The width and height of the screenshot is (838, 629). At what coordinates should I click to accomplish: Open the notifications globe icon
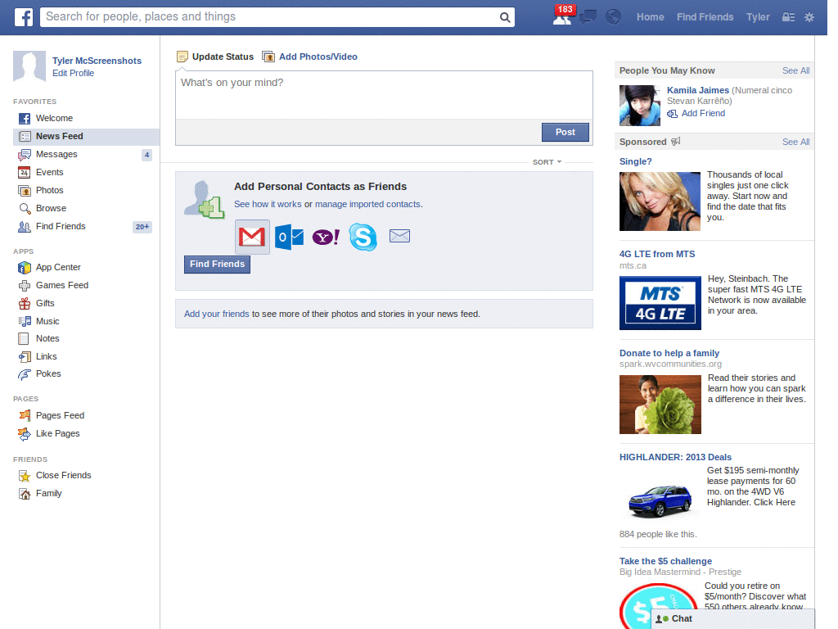pos(613,17)
